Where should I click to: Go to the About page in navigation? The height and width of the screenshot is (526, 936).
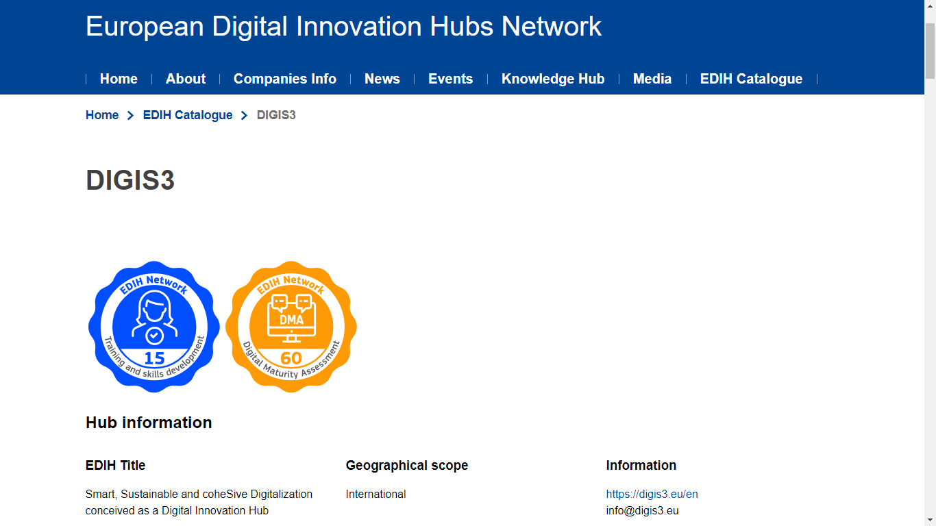tap(186, 79)
